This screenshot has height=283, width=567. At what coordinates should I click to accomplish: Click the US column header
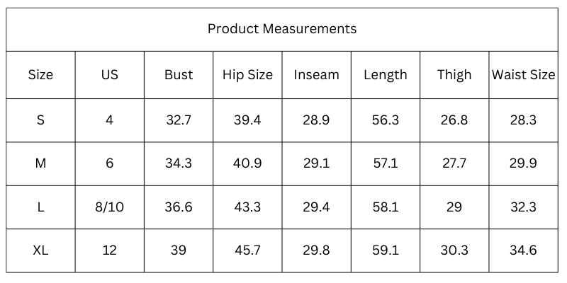(x=109, y=75)
